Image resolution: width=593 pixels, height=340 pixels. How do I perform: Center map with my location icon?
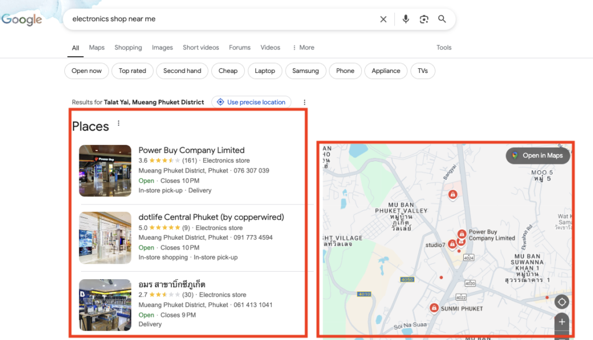[562, 302]
